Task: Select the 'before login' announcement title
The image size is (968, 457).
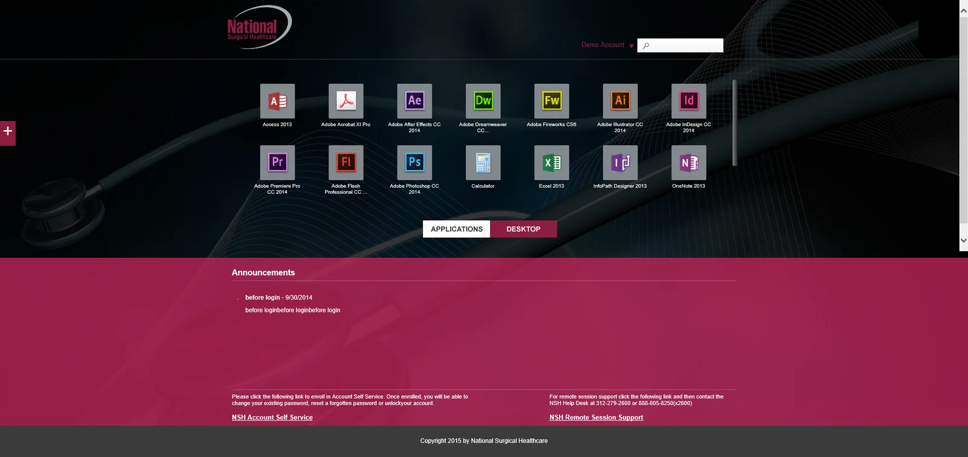Action: [x=263, y=297]
